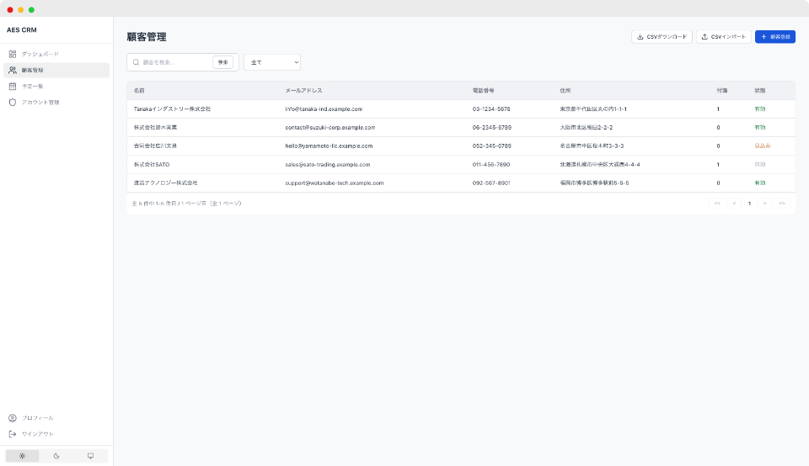Click the calendar icon for 予定一覧

point(13,86)
